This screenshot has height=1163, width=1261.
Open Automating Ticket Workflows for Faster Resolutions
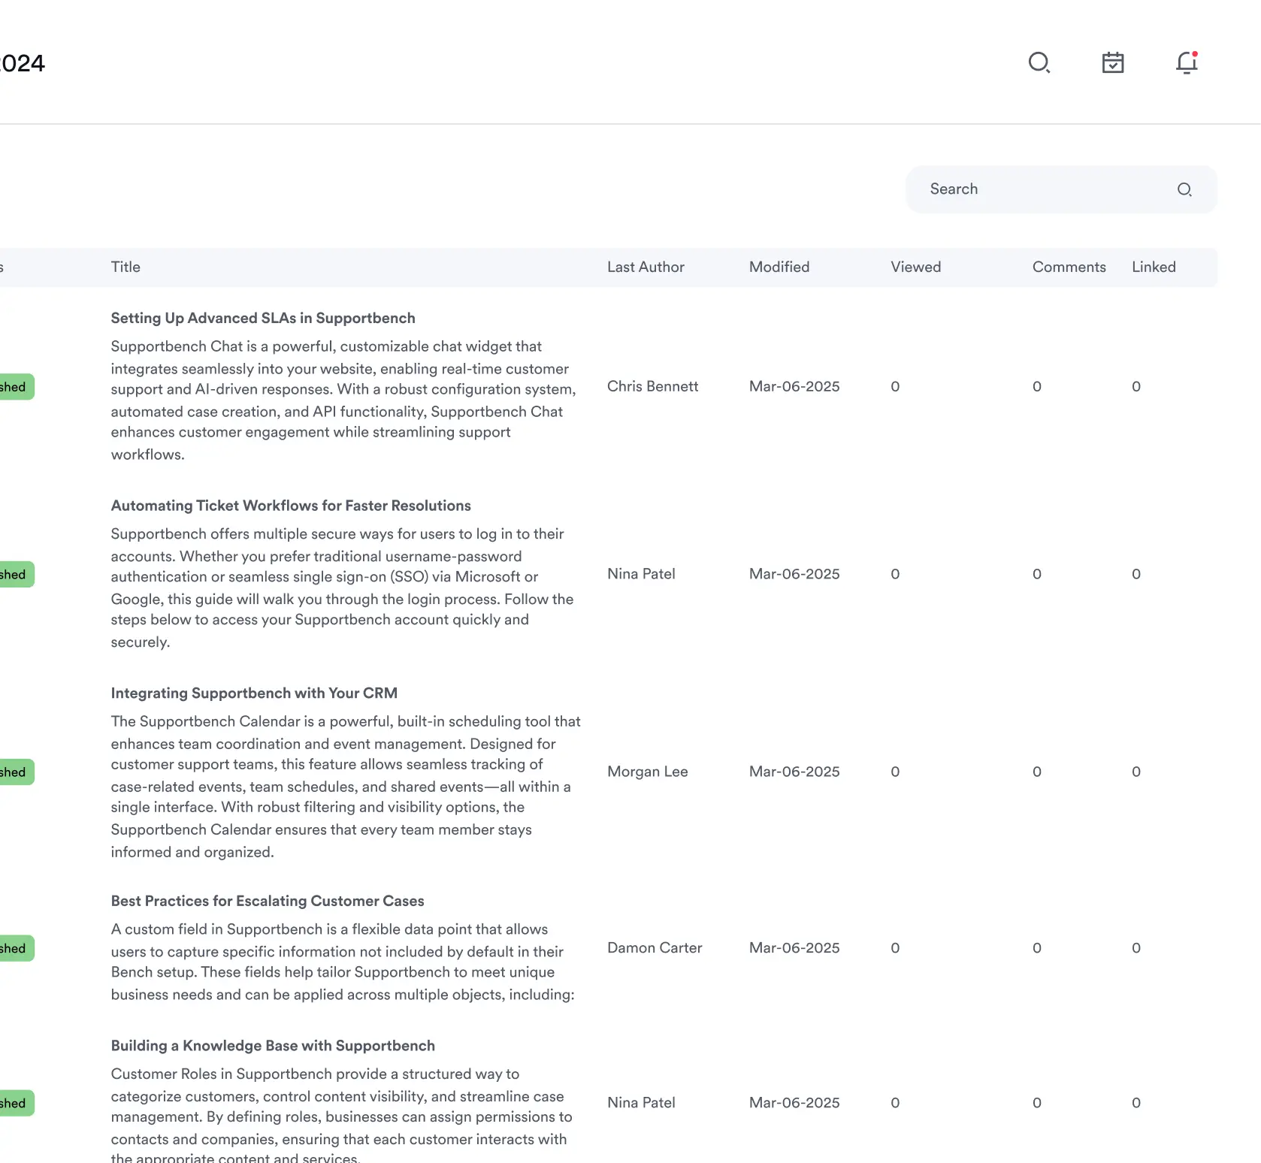tap(291, 506)
